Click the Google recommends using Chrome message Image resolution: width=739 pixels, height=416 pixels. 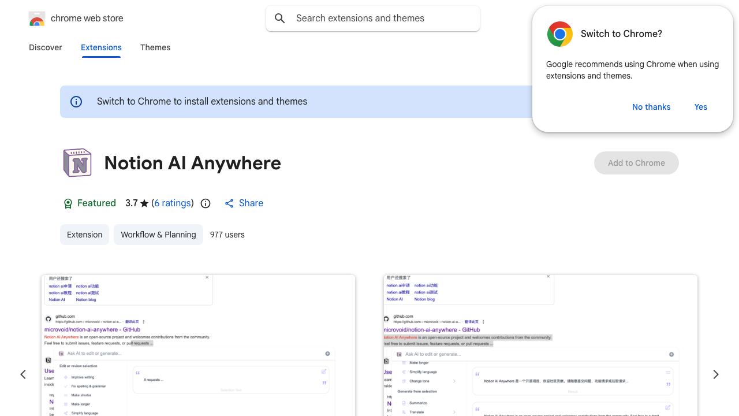tap(633, 70)
